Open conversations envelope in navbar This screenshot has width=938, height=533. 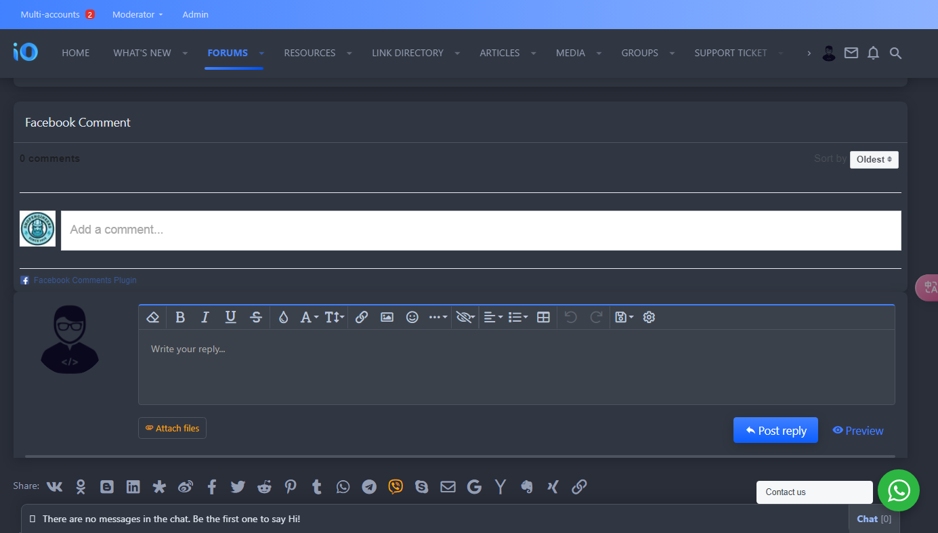pyautogui.click(x=851, y=53)
